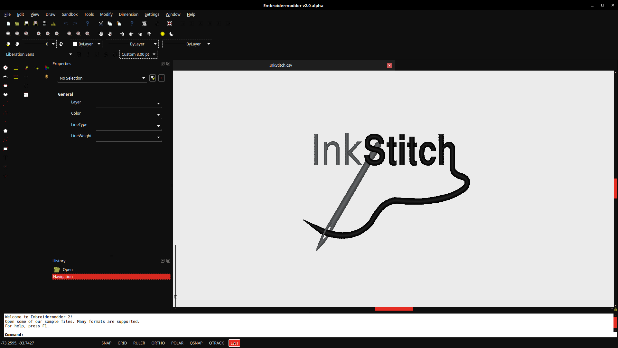Activate the Pan Realtime tool
Image resolution: width=618 pixels, height=348 pixels.
101,34
